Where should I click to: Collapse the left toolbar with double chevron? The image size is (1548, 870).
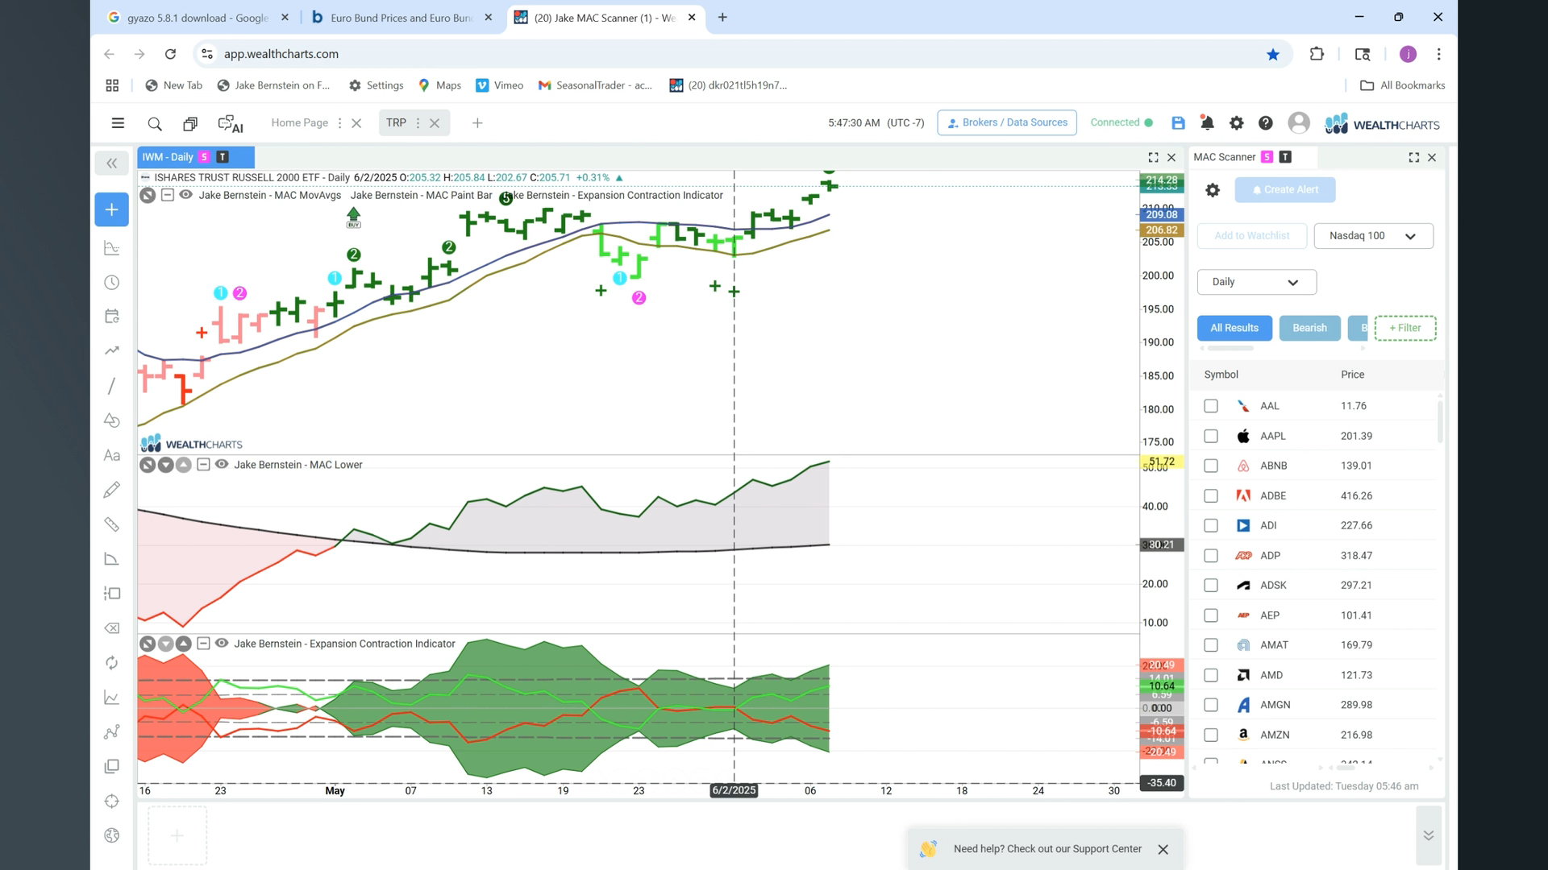tap(112, 164)
